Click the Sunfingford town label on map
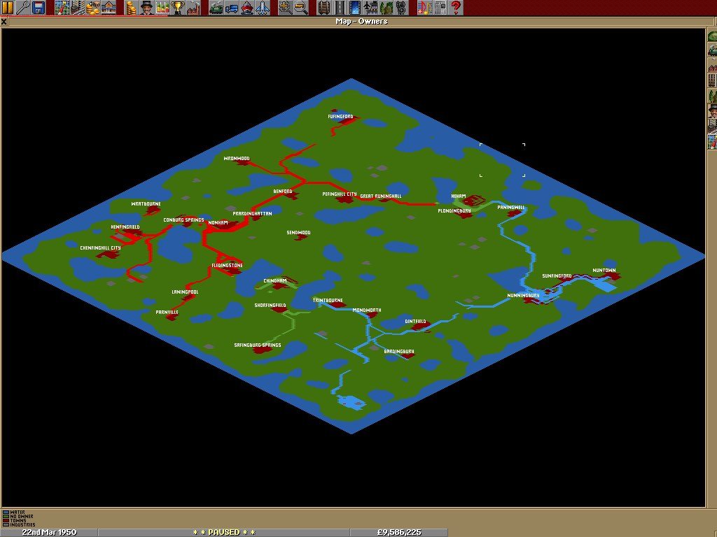The width and height of the screenshot is (717, 537). (x=557, y=275)
